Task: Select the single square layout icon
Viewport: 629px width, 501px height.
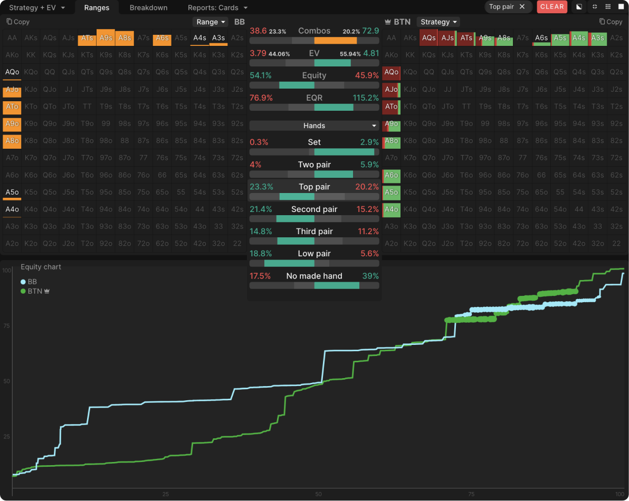Action: 621,7
